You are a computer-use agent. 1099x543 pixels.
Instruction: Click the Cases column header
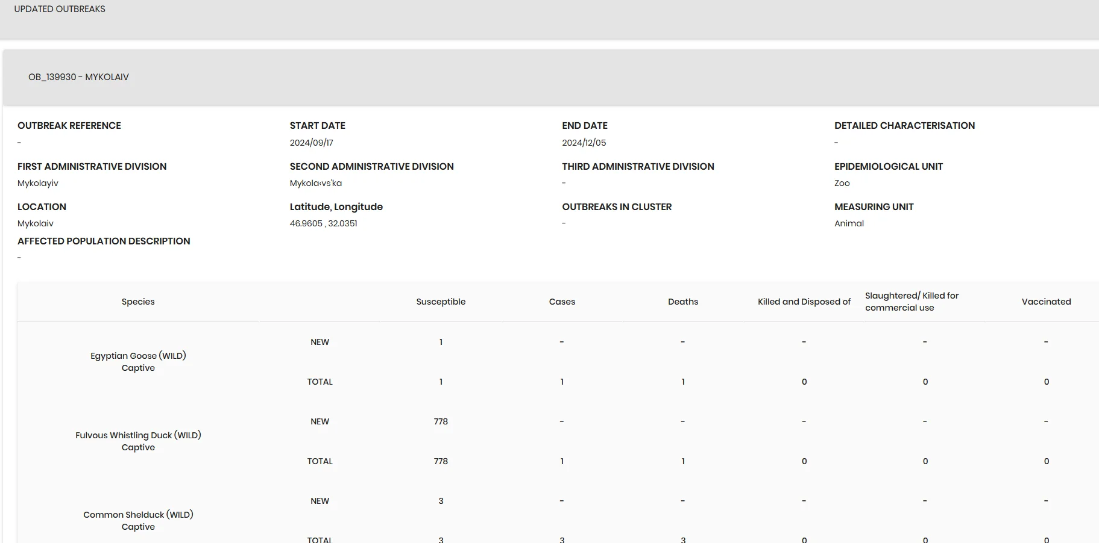pyautogui.click(x=562, y=302)
